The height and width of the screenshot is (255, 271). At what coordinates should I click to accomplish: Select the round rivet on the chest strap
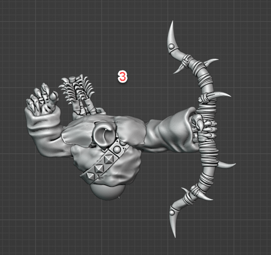coord(117,149)
